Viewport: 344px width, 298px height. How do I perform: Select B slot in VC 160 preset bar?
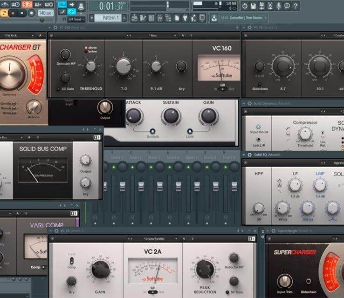tap(191, 35)
